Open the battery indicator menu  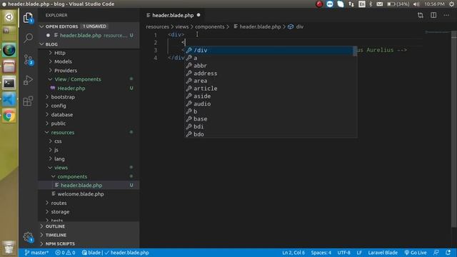point(398,4)
